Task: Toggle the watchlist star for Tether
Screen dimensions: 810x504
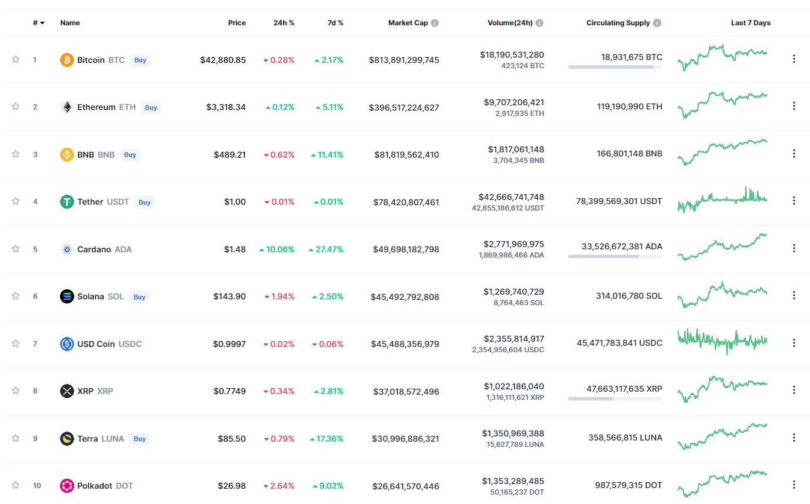Action: 16,201
